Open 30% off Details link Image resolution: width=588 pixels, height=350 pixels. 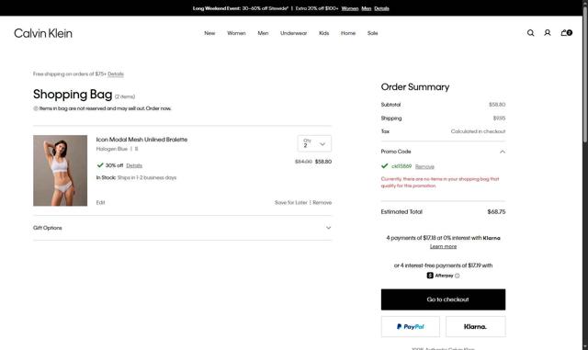click(x=134, y=165)
